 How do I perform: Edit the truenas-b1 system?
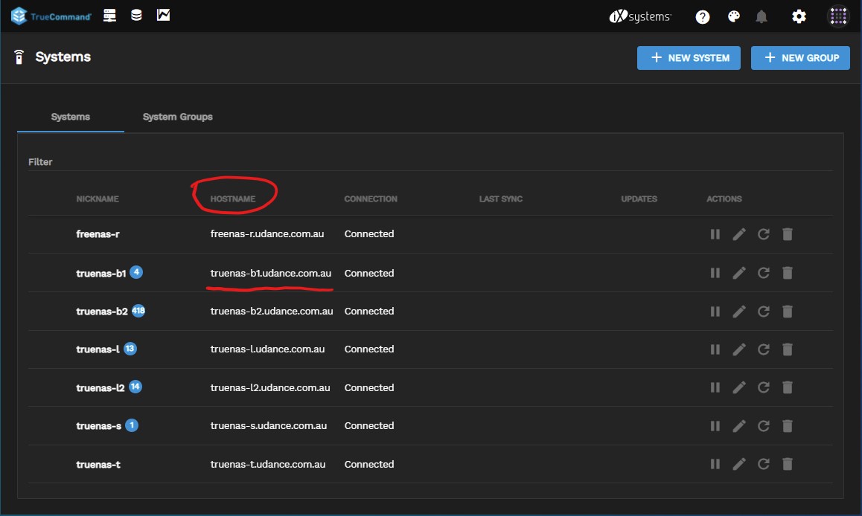tap(739, 273)
